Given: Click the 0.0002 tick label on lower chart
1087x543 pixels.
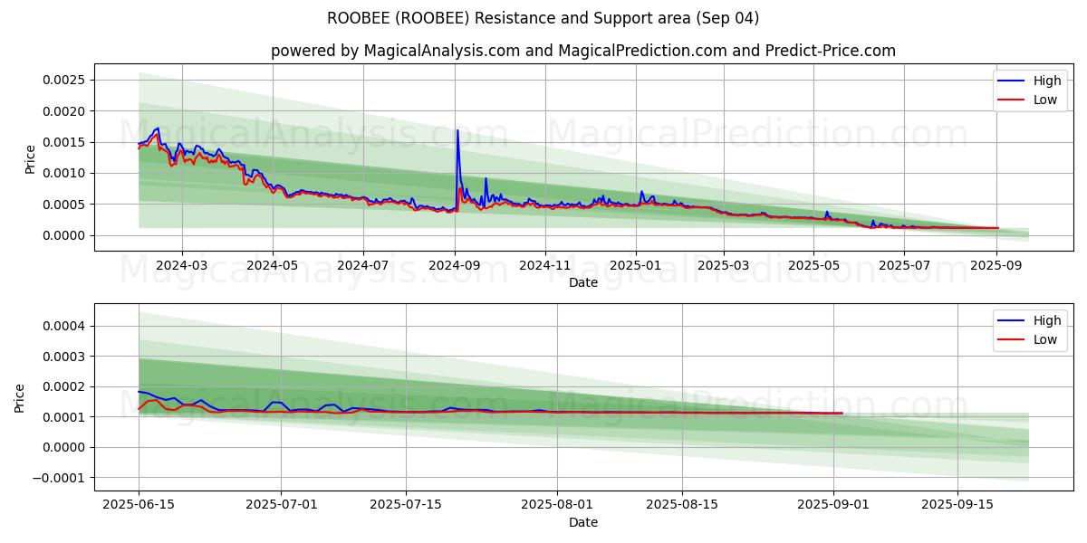Looking at the screenshot, I should coord(63,386).
